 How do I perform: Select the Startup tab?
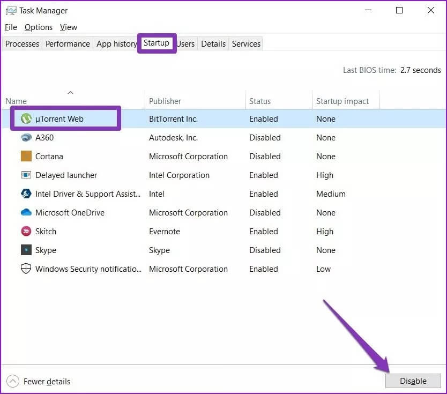pos(157,43)
